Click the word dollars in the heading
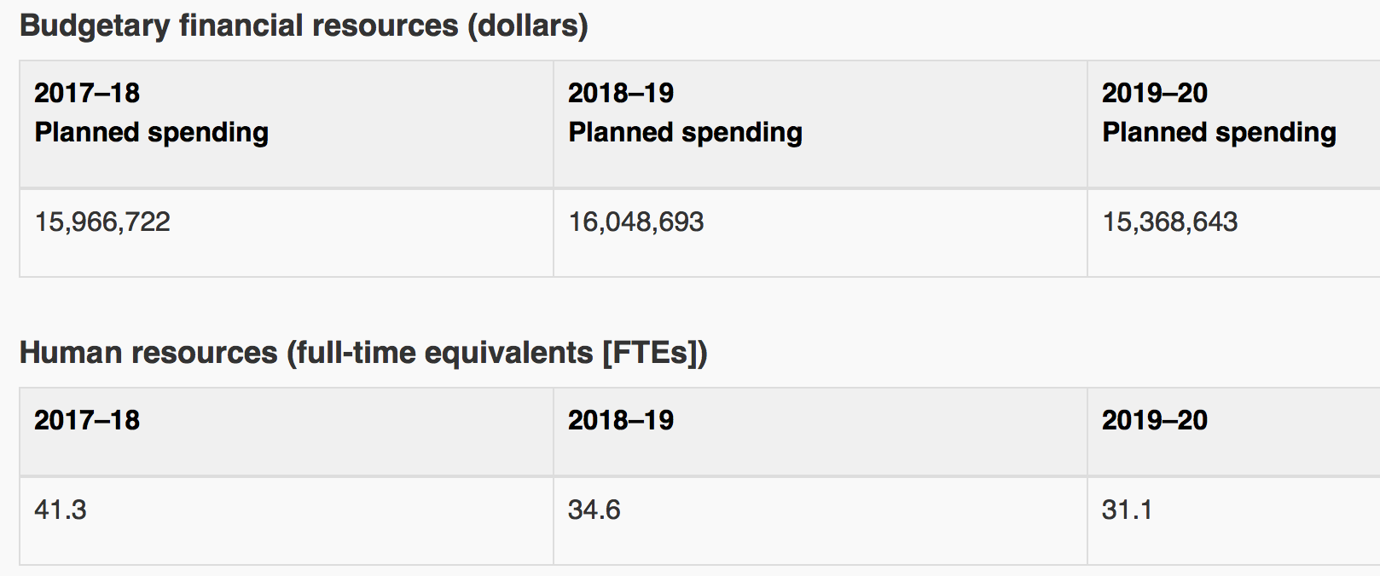This screenshot has width=1380, height=576. [527, 26]
